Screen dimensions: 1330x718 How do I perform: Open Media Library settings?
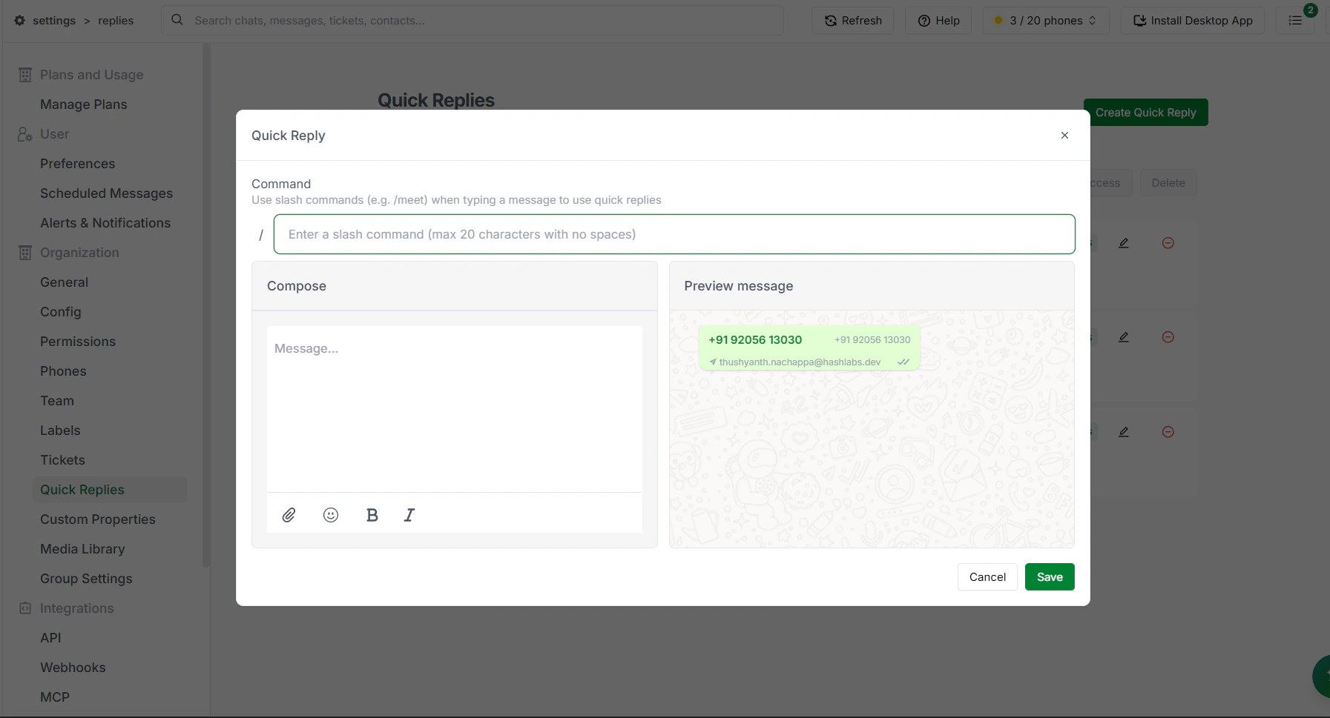click(x=82, y=549)
